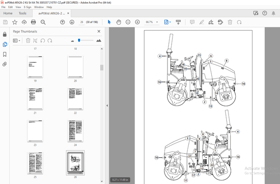Zoom out with the minus icon
Viewport: 280px width, 184px height.
pyautogui.click(x=128, y=22)
